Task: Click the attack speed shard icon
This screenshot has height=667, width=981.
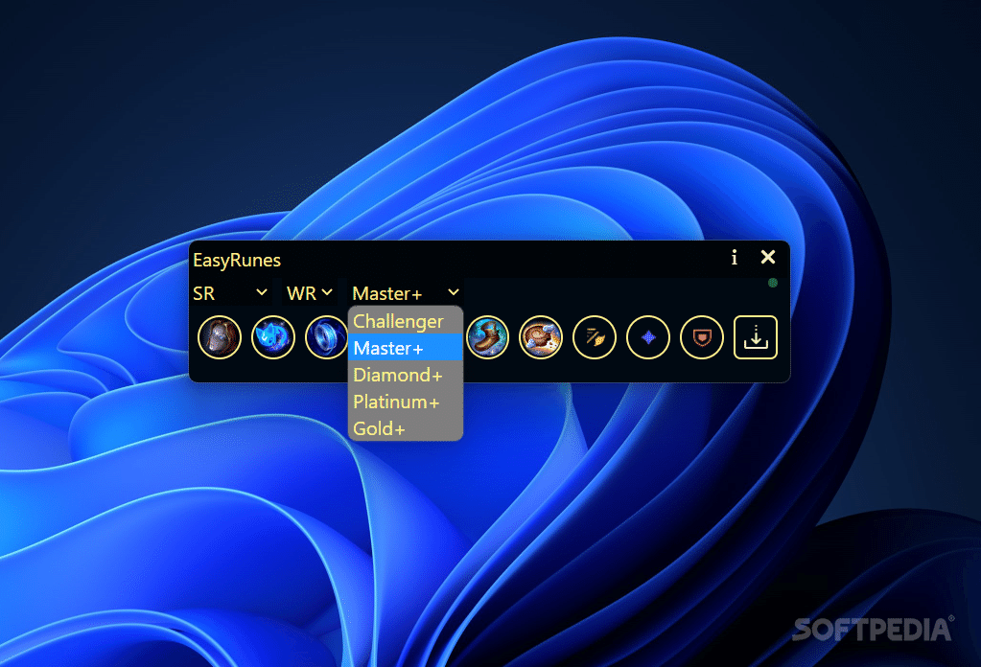Action: pos(595,337)
